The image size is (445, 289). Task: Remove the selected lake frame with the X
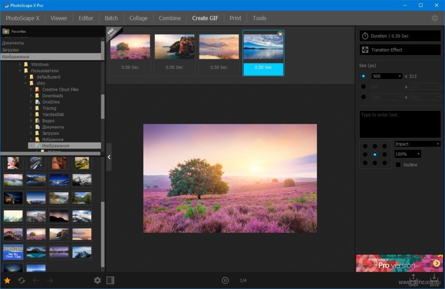[x=280, y=34]
